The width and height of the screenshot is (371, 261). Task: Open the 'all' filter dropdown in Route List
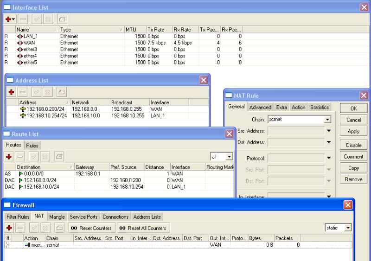click(229, 157)
